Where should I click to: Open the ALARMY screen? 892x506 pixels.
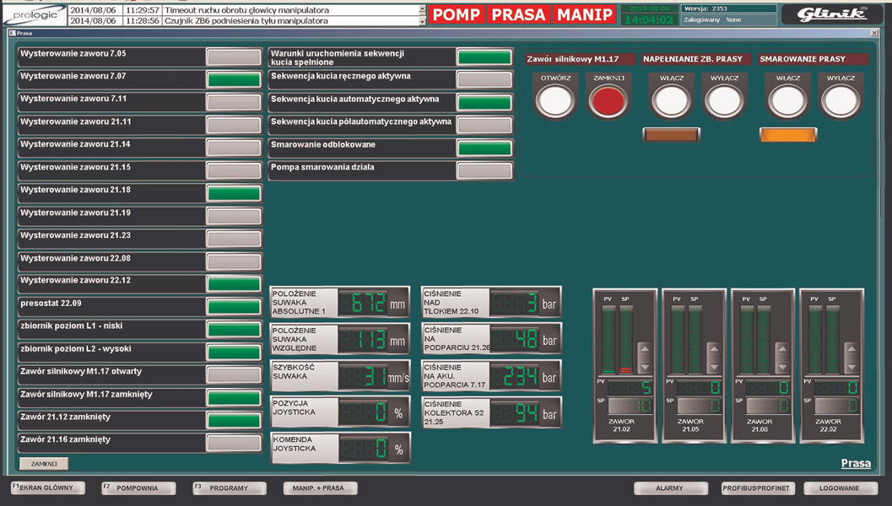pos(670,487)
